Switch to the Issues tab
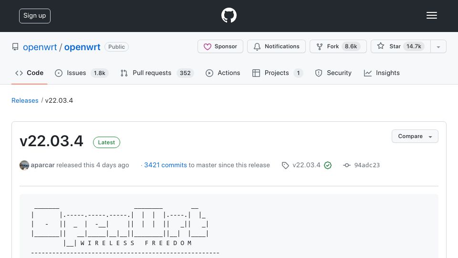Screen dimensions: 458x258 coord(82,73)
